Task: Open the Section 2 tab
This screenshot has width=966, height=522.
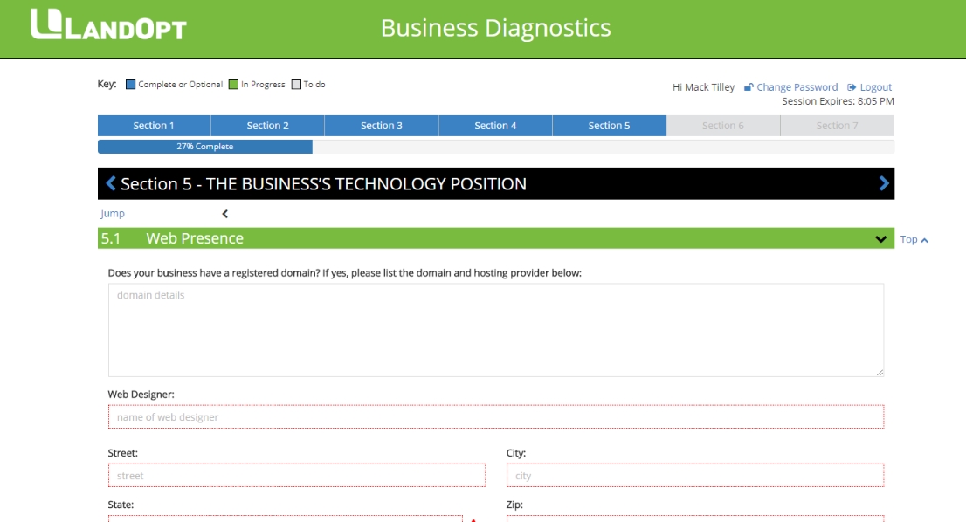Action: click(267, 126)
